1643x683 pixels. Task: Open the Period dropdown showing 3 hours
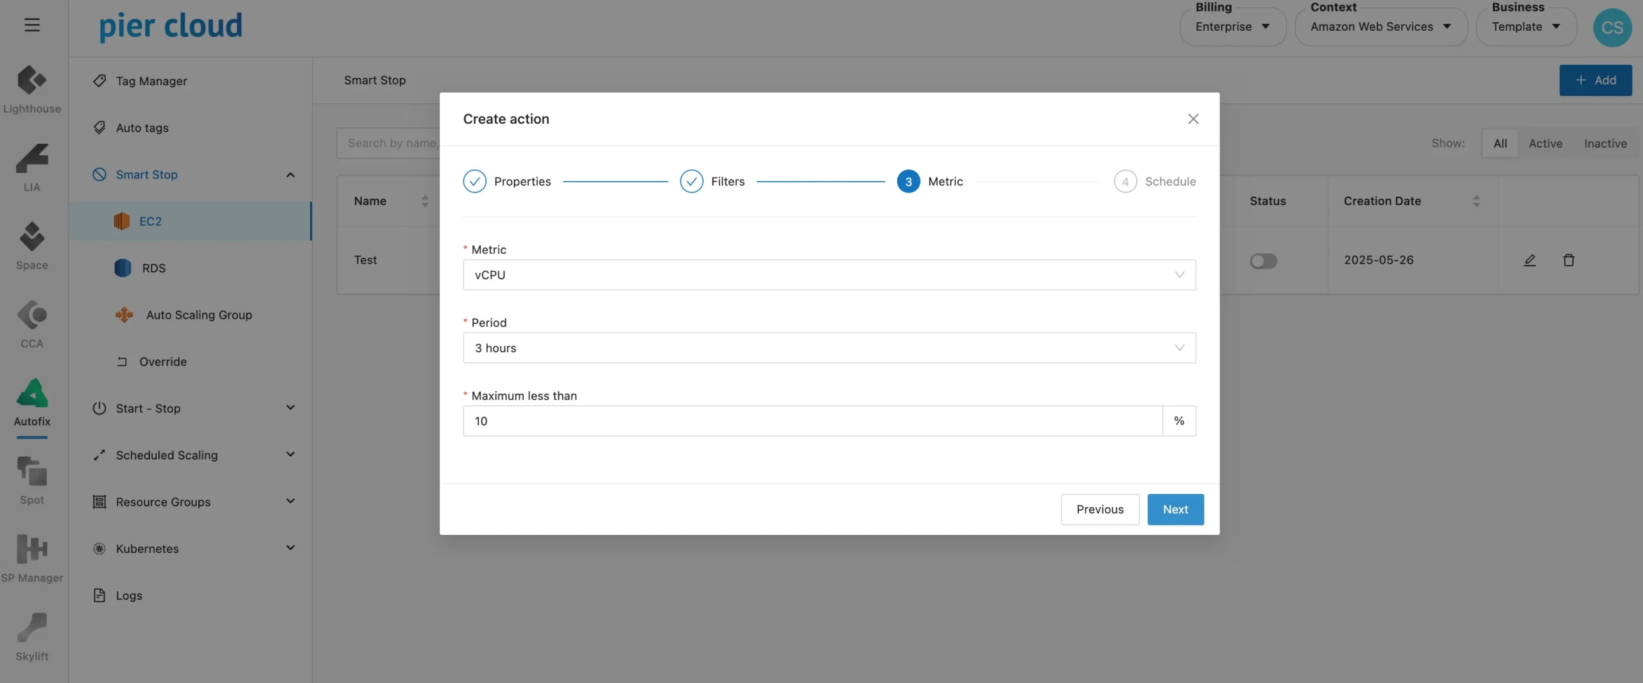[x=829, y=348]
